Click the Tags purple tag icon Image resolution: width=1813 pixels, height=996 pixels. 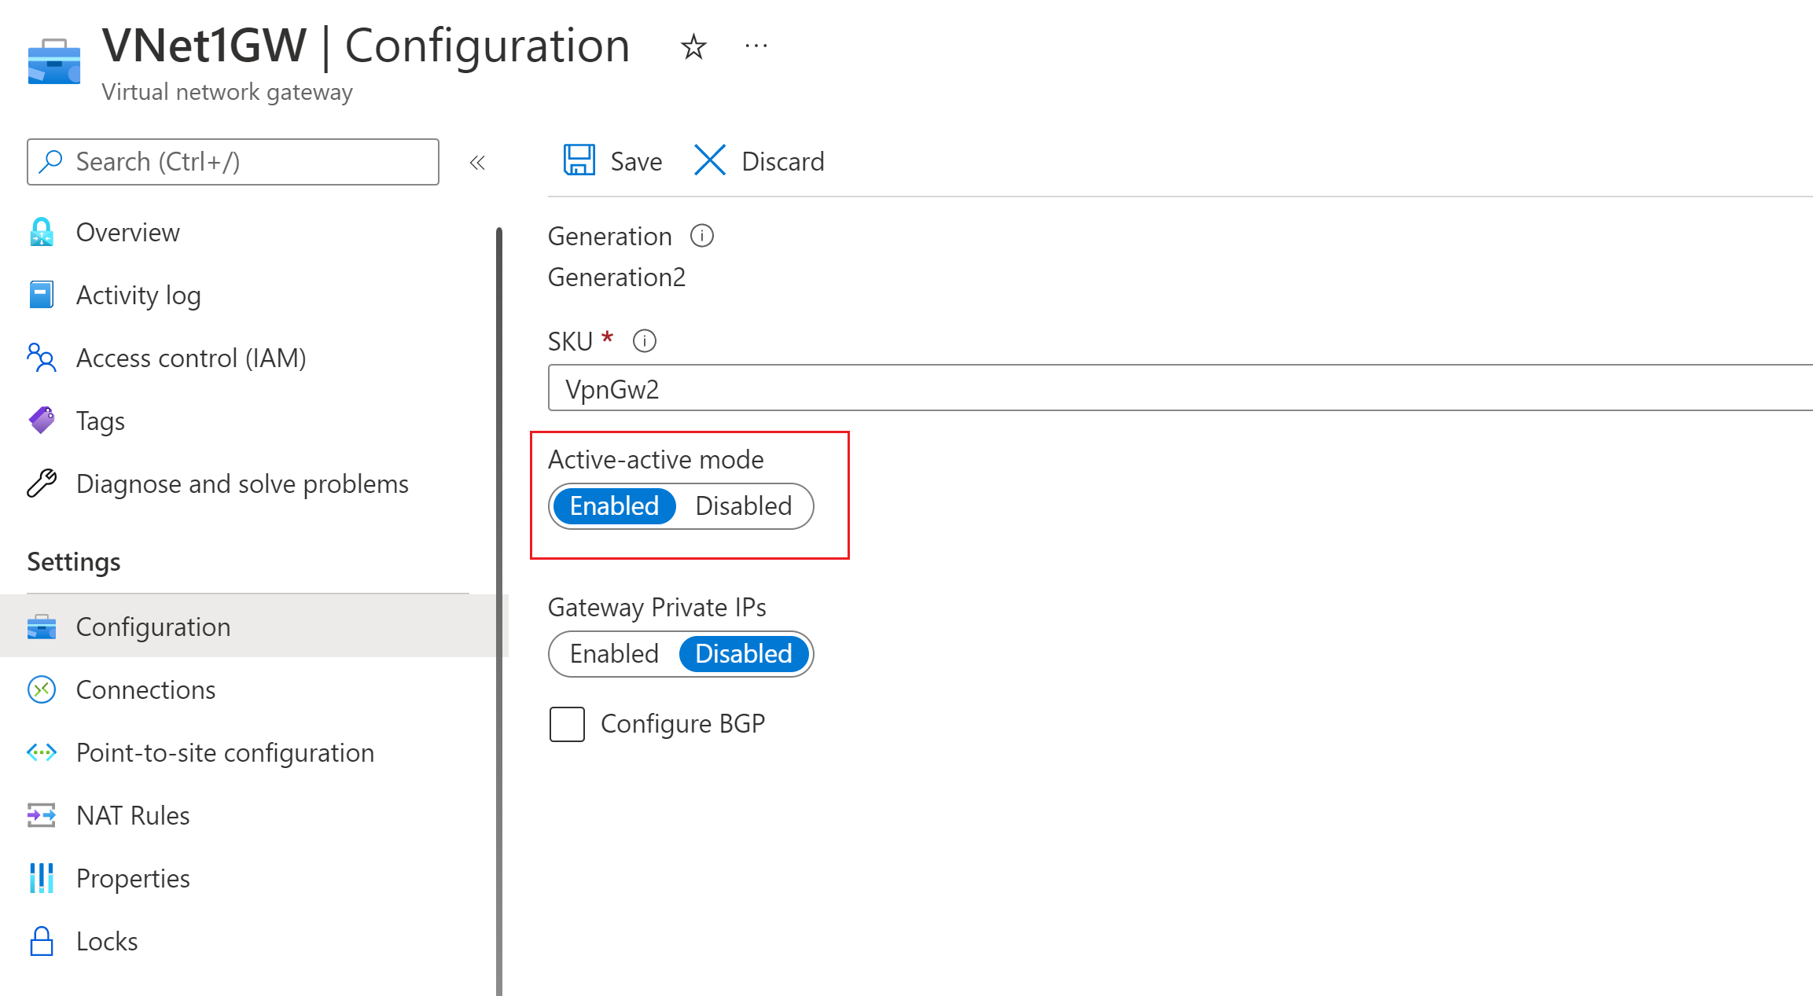click(x=42, y=421)
